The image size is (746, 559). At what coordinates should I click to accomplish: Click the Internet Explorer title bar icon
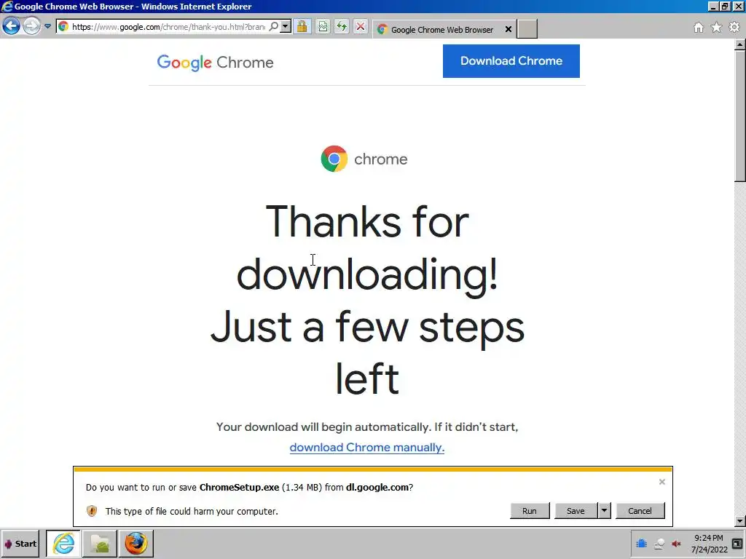click(7, 7)
